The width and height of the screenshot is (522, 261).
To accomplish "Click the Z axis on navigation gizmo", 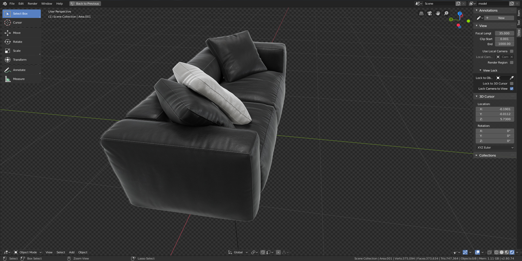I will click(x=459, y=14).
